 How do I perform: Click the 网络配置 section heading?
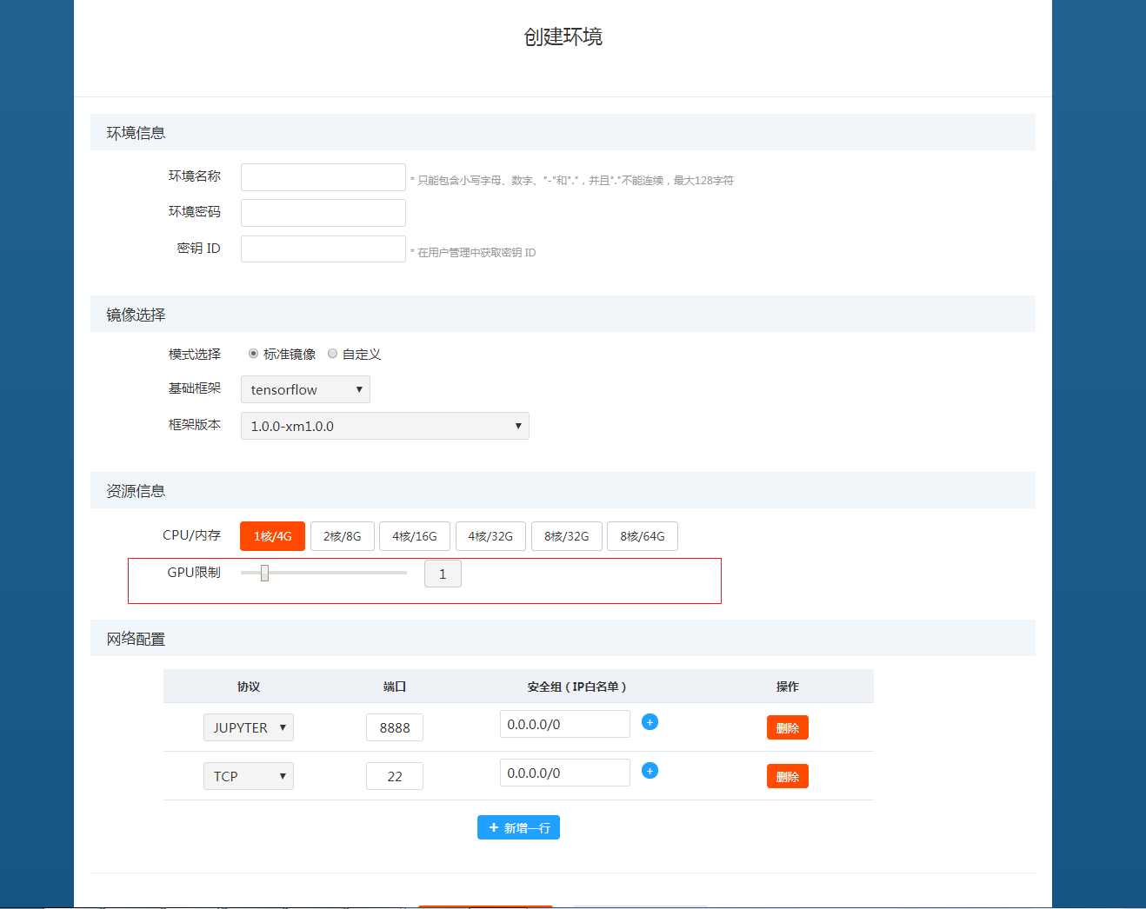(136, 639)
